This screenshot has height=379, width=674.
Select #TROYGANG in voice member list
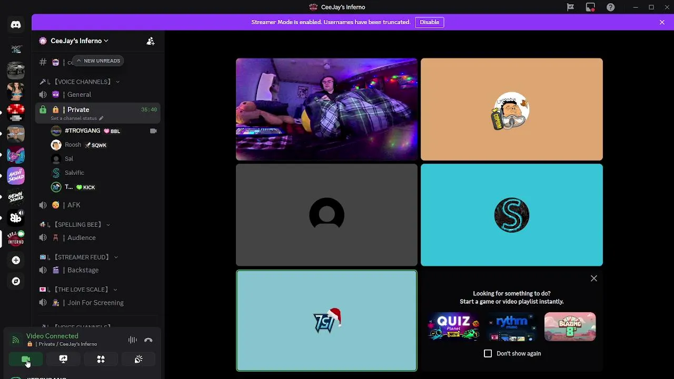tap(104, 131)
